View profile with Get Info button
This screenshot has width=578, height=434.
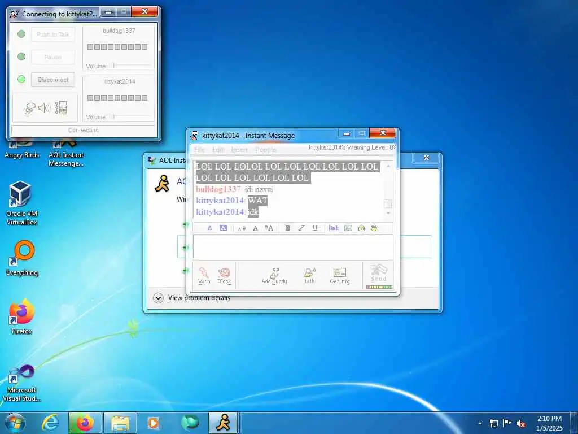click(x=339, y=276)
